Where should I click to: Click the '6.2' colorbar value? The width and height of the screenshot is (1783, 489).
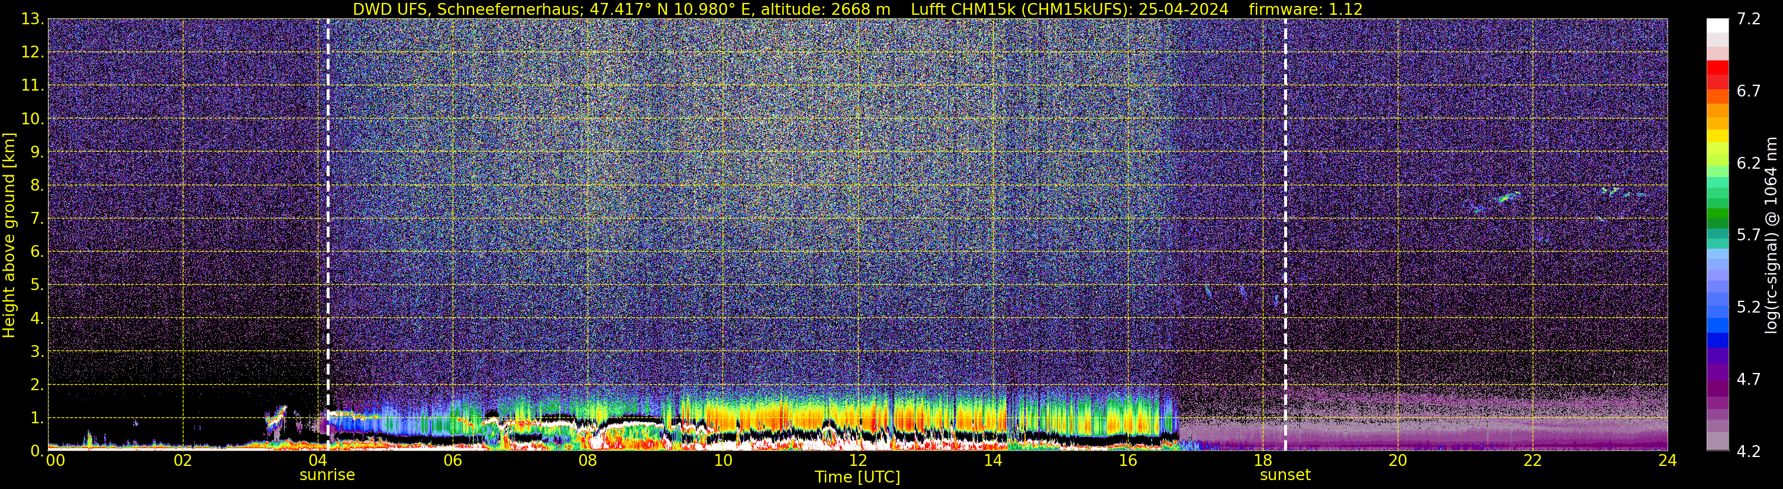pos(1749,163)
